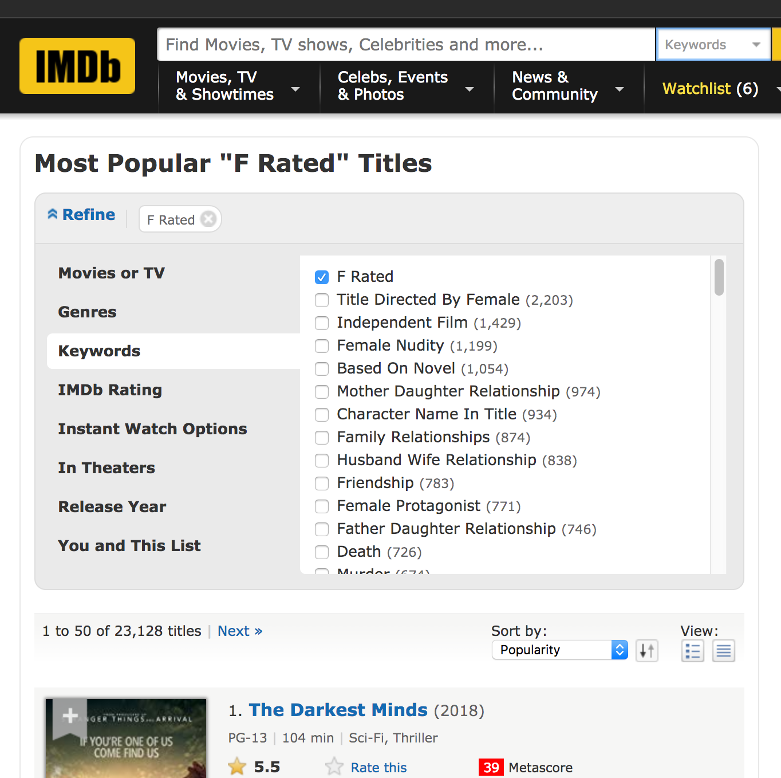Toggle the sort order arrows icon

[646, 650]
